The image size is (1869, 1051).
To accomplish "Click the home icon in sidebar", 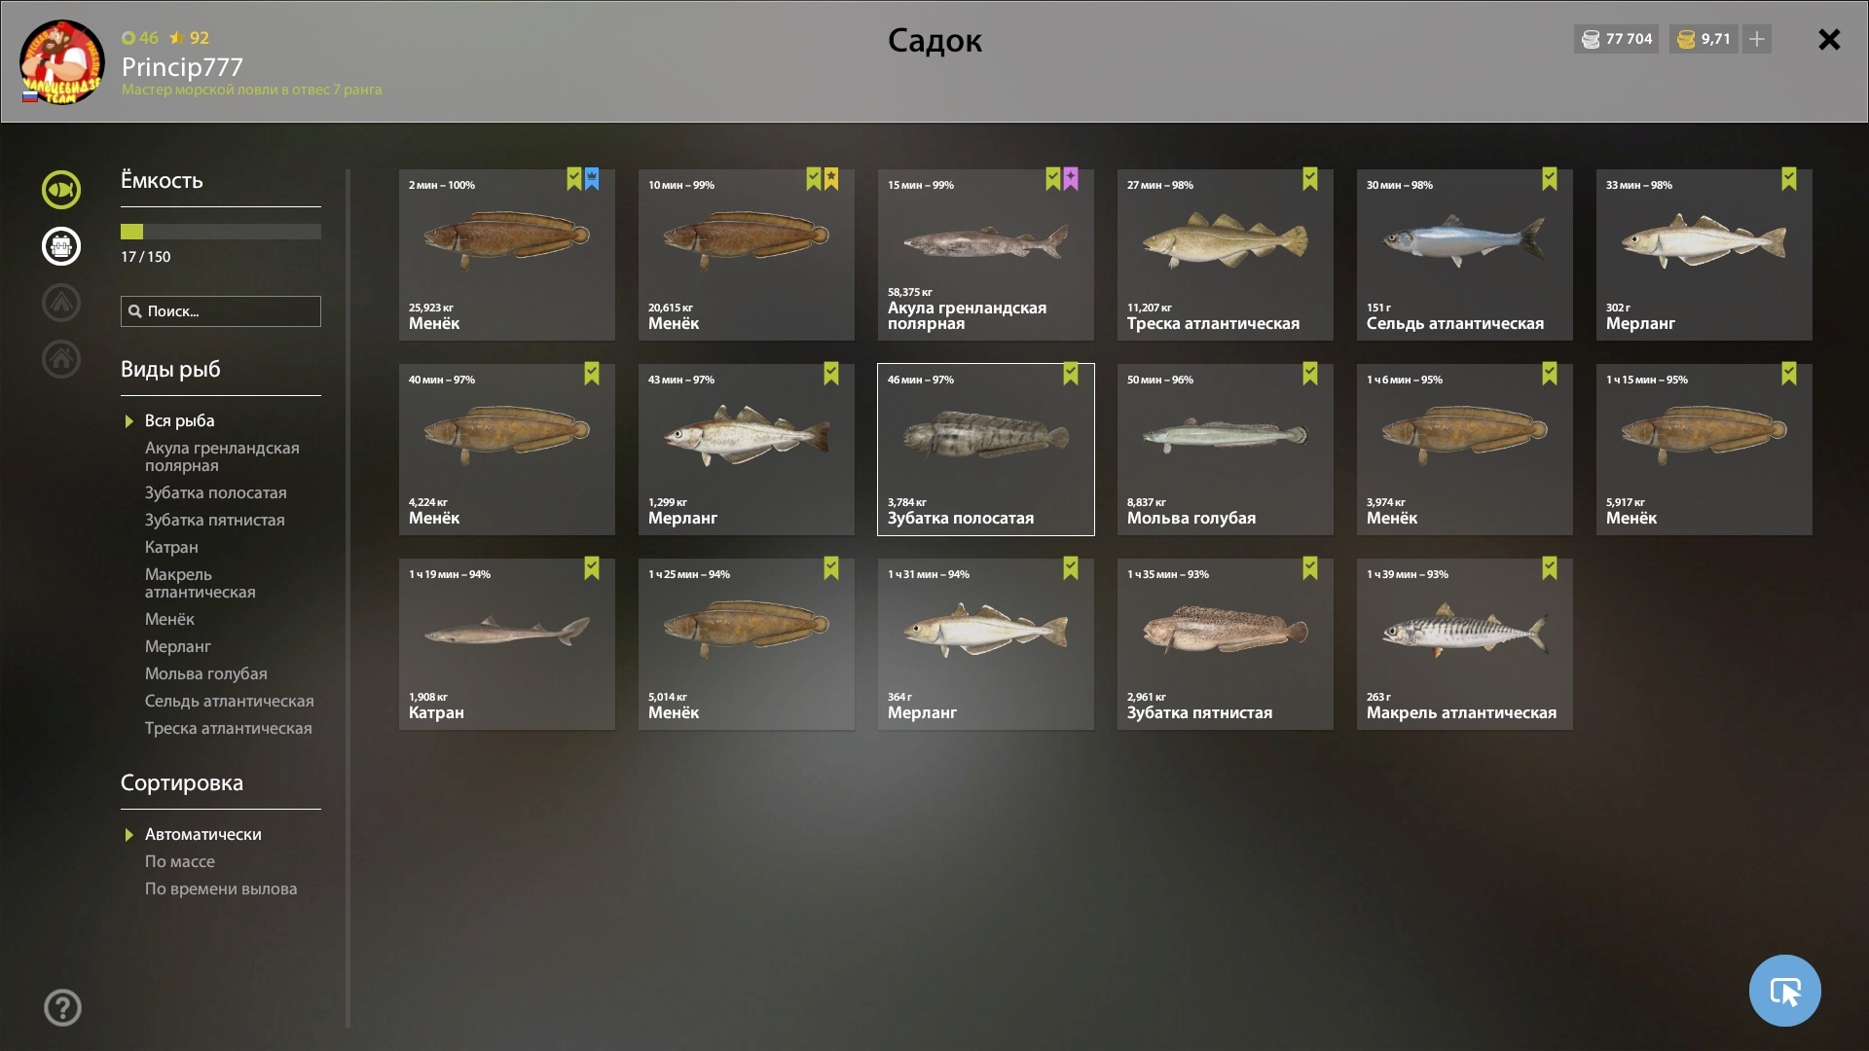I will [x=60, y=359].
